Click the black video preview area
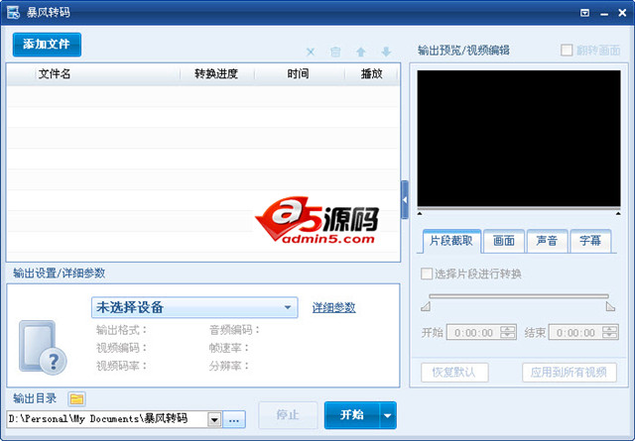 [x=519, y=139]
